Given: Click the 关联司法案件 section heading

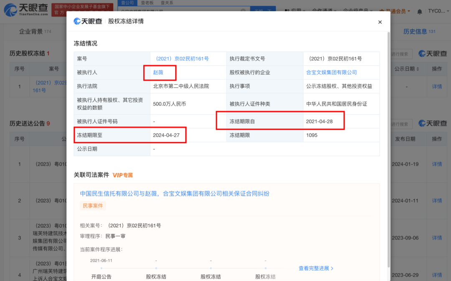Looking at the screenshot, I should [91, 175].
